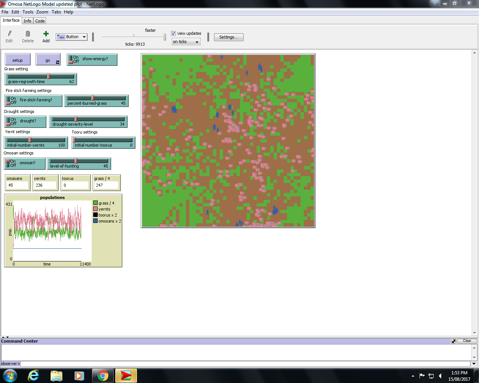
Task: Click the omasans monitor value
Action: point(17,185)
